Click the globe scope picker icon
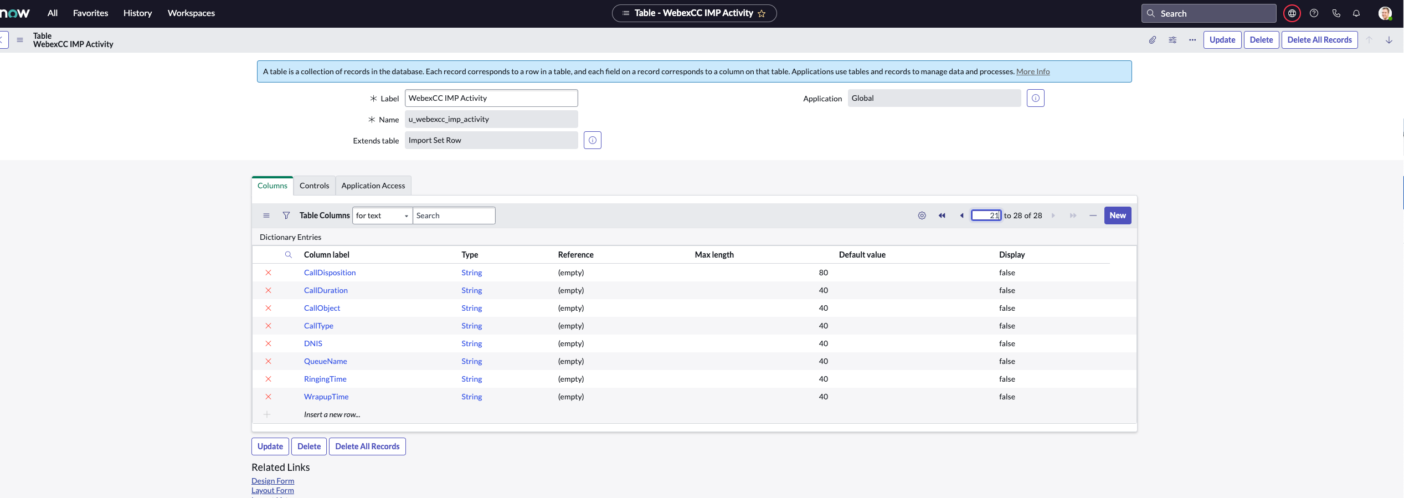Screen dimensions: 1404x498 coord(1292,13)
